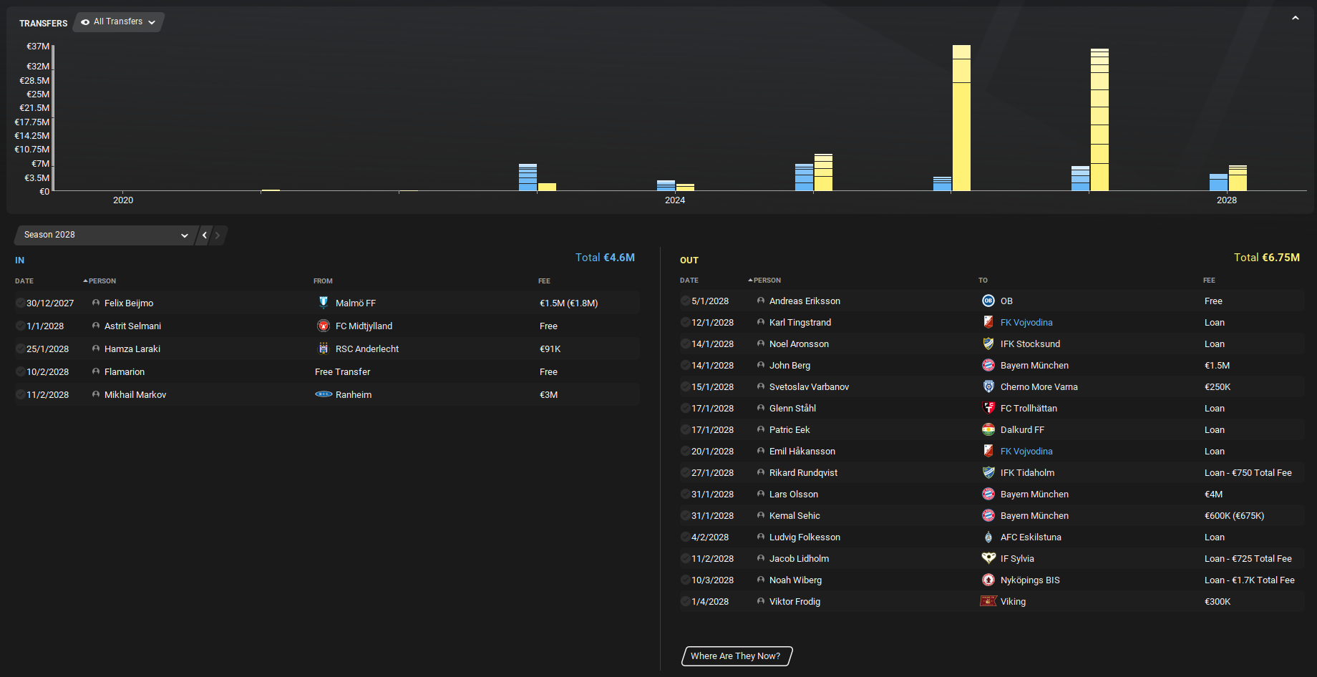
Task: Sort OUT table by To column
Action: pos(983,280)
